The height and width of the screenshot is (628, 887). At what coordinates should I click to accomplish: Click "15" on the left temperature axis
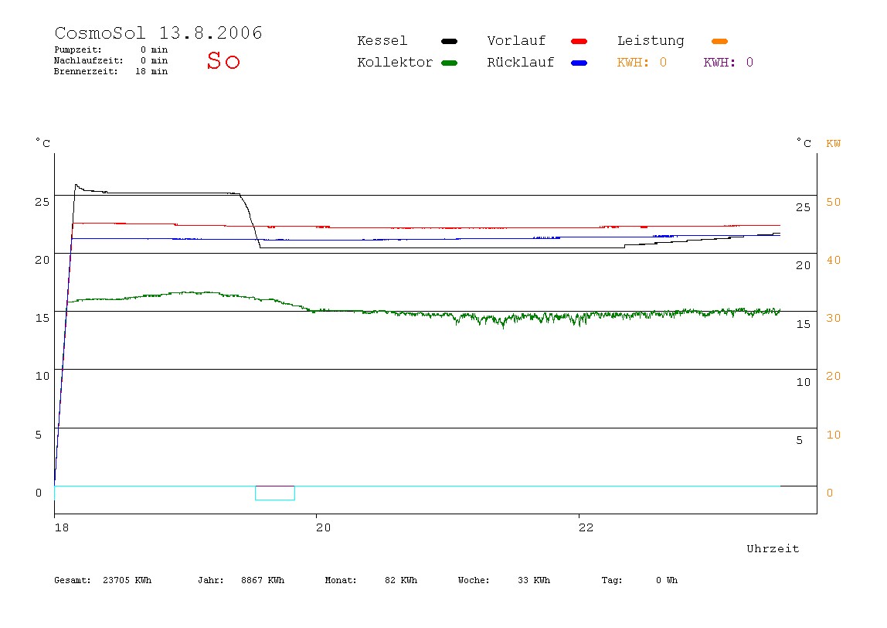42,318
